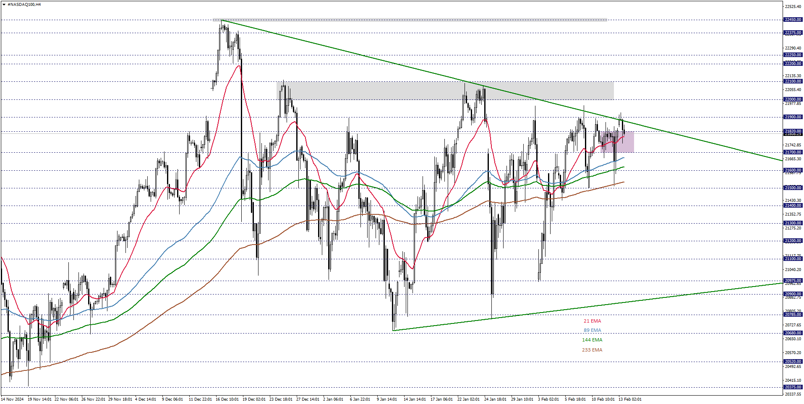Click the 22250.00 price level label

coord(793,55)
